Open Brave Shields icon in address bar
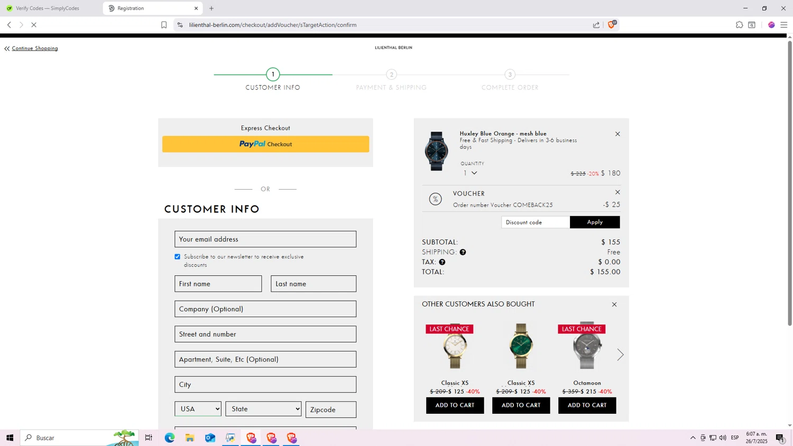This screenshot has width=793, height=446. (612, 24)
